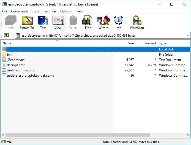The image size is (191, 145).
Task: Select the bin folder name
Action: tap(9, 54)
